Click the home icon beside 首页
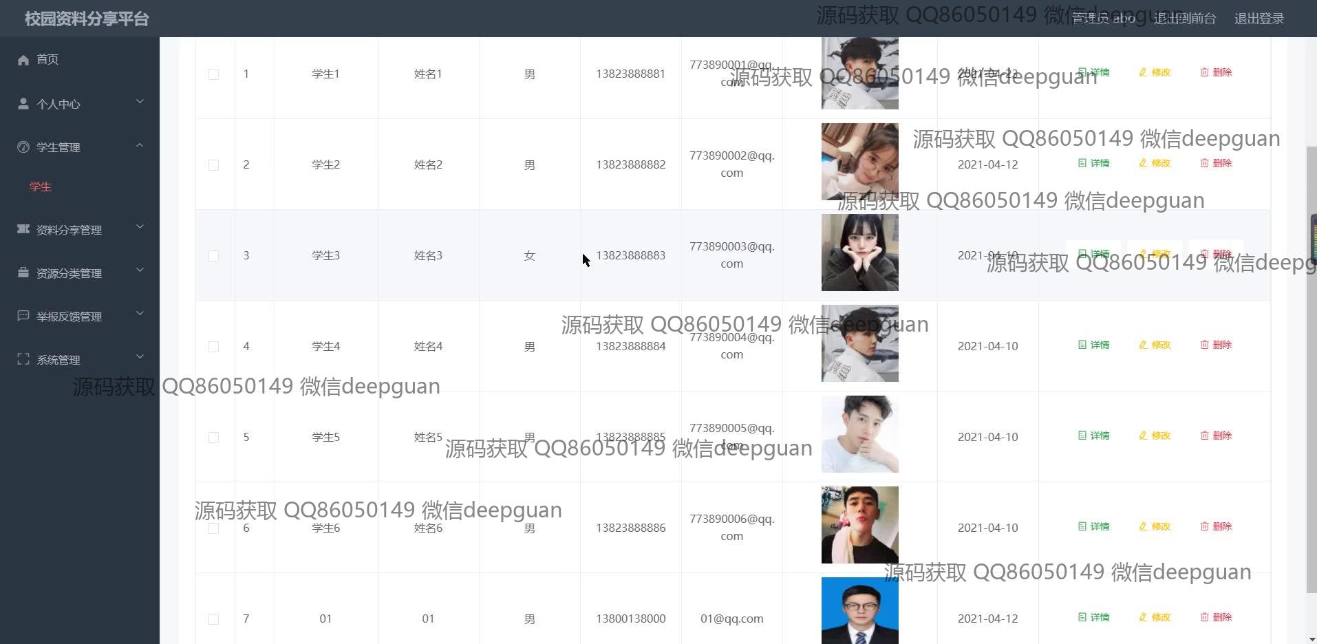Screen dimensions: 1317x644 point(23,60)
